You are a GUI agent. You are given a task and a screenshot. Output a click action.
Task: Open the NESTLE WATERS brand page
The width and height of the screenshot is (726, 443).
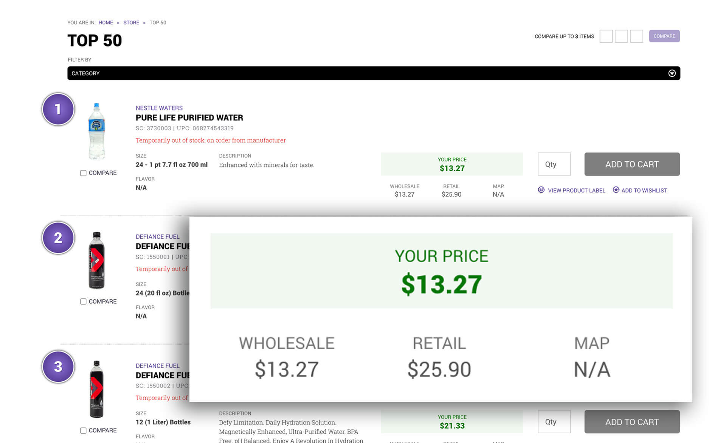tap(159, 108)
